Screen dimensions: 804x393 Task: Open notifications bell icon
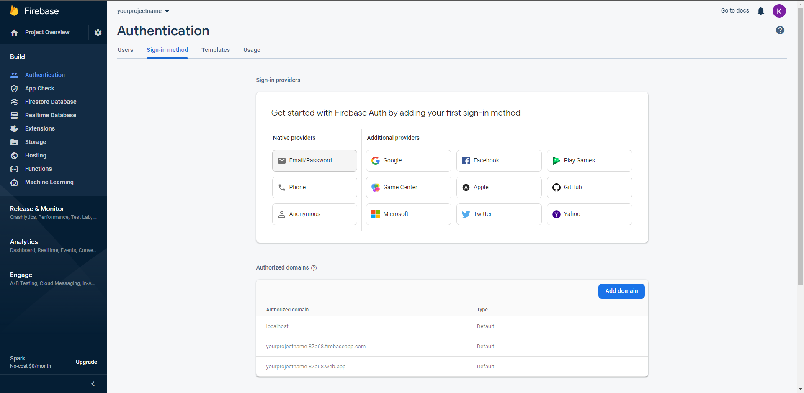[761, 11]
